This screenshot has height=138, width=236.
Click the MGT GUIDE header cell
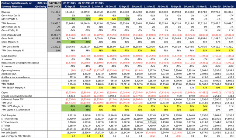coord(54,7)
